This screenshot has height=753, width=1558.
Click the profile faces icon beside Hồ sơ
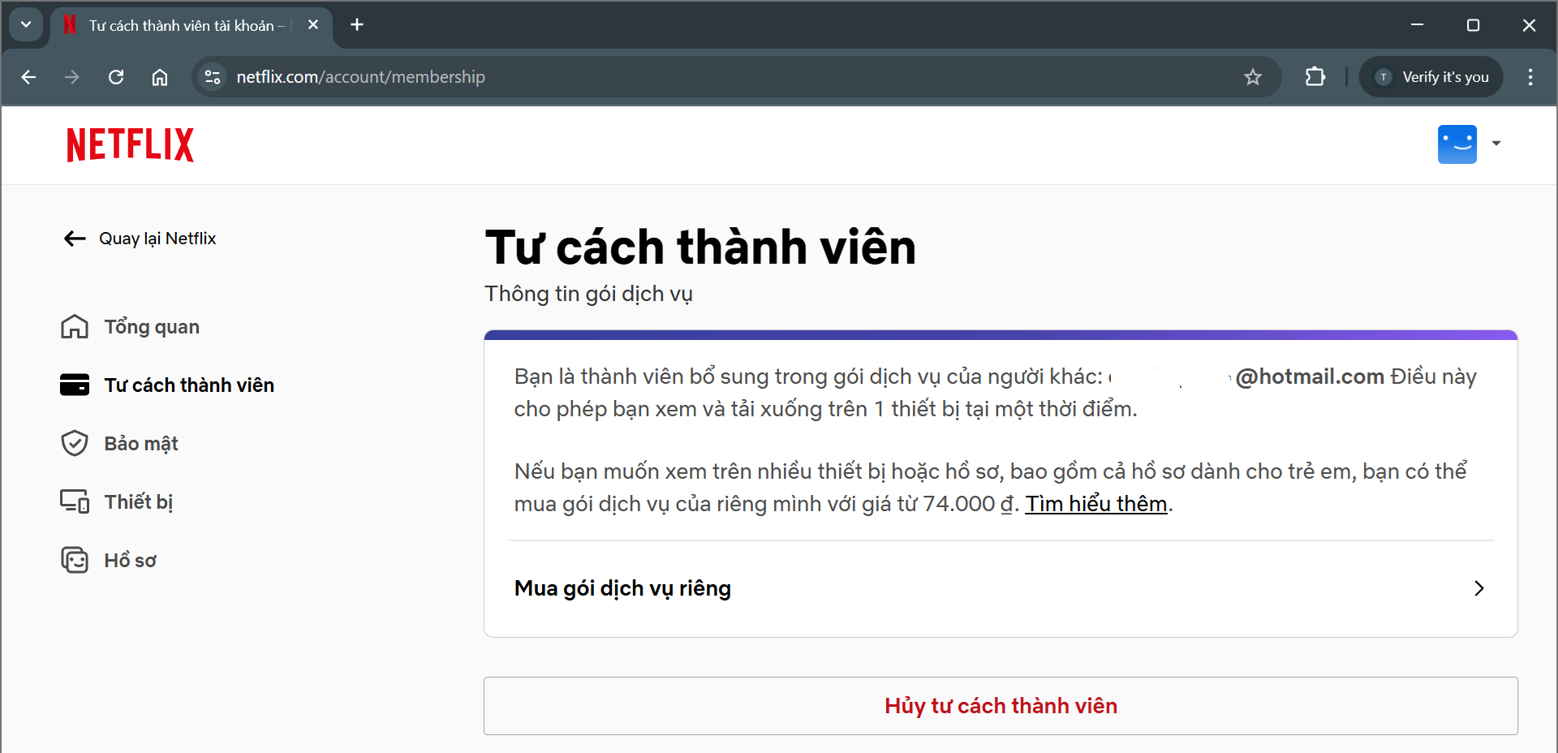[x=75, y=561]
